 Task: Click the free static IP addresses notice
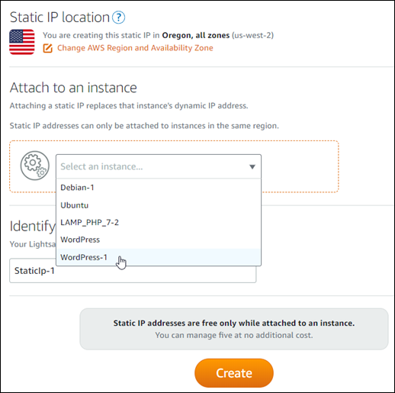point(234,329)
